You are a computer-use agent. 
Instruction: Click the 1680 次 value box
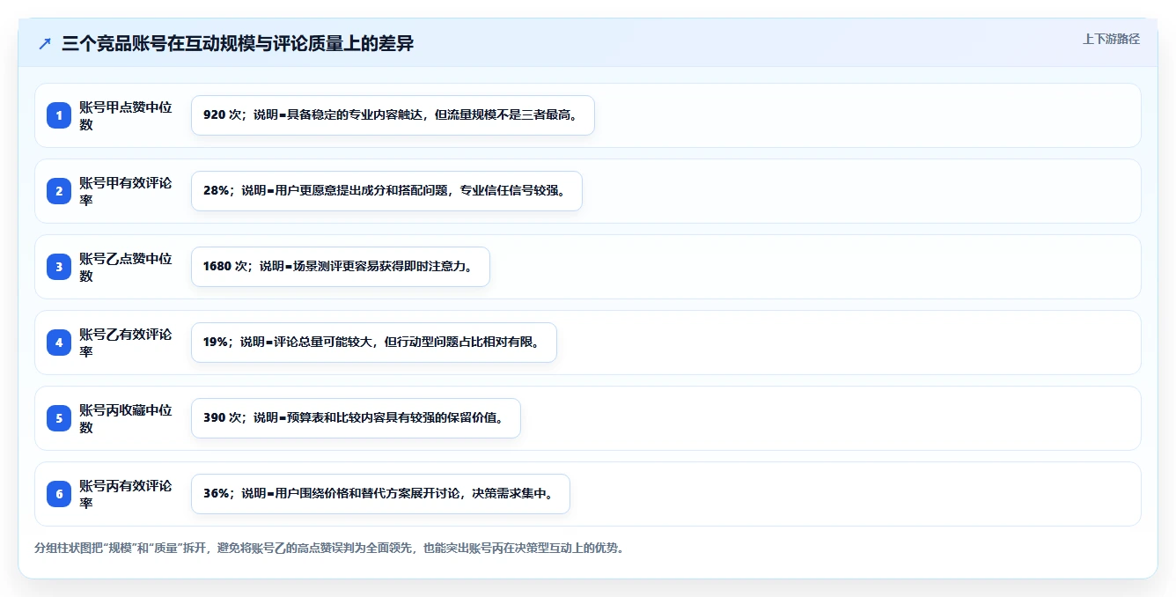(x=340, y=267)
